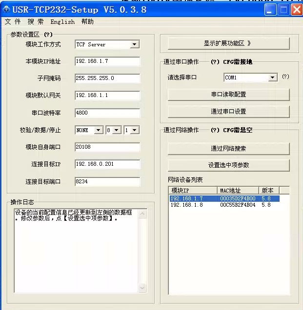Viewport: 303px width, 310px height.
Task: Click the (?) help next to COM1 dropdown
Action: [x=285, y=77]
